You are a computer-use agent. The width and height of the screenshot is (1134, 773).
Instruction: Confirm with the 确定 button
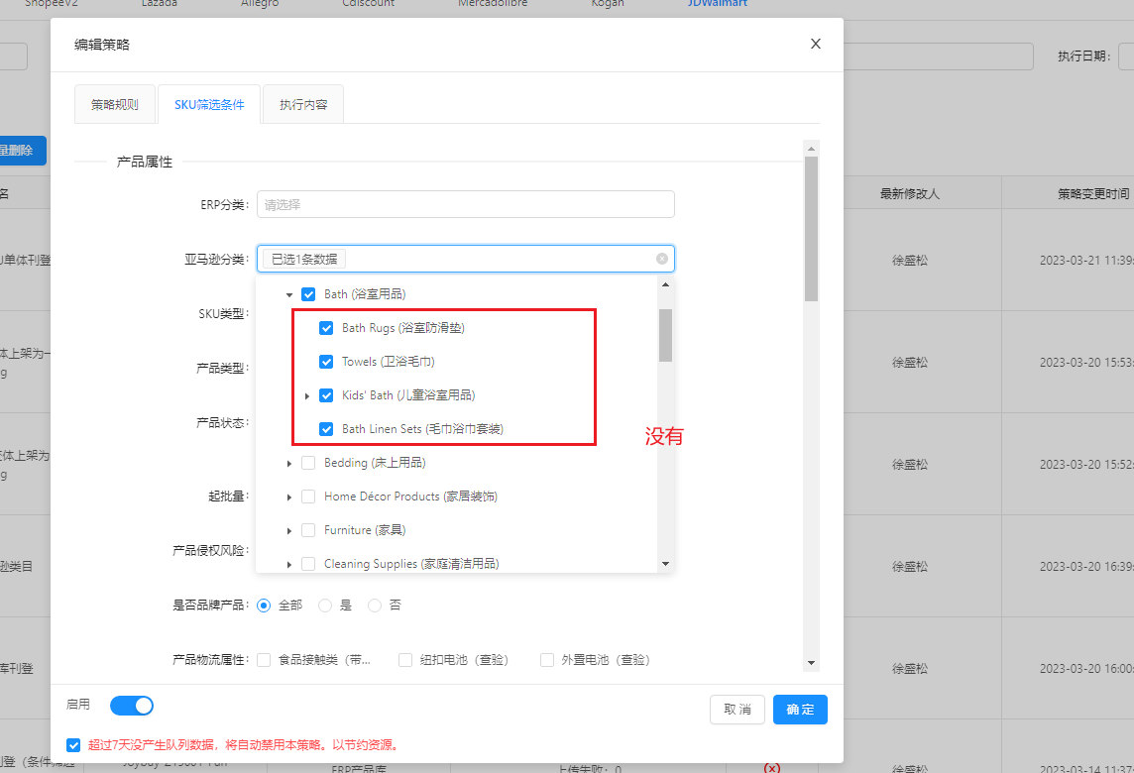[x=800, y=710]
